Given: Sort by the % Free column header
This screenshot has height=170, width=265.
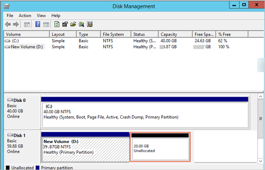Looking at the screenshot, I should tap(232, 34).
